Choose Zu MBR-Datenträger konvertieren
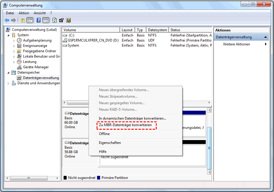This screenshot has width=274, height=192. (x=125, y=125)
